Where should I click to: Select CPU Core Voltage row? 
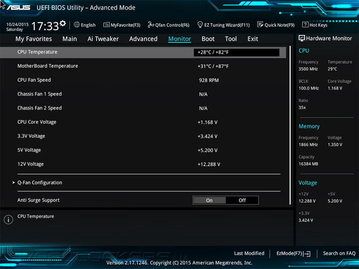click(143, 122)
